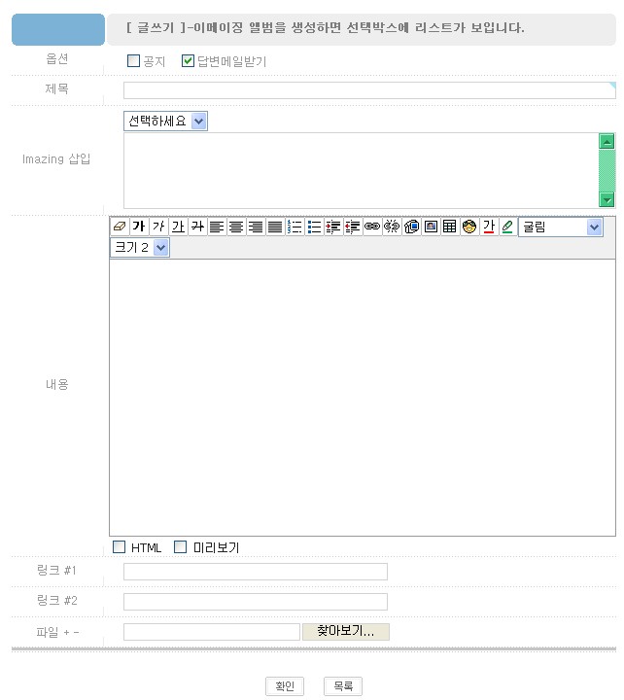Open the 크기 2 font size dropdown

(x=140, y=247)
